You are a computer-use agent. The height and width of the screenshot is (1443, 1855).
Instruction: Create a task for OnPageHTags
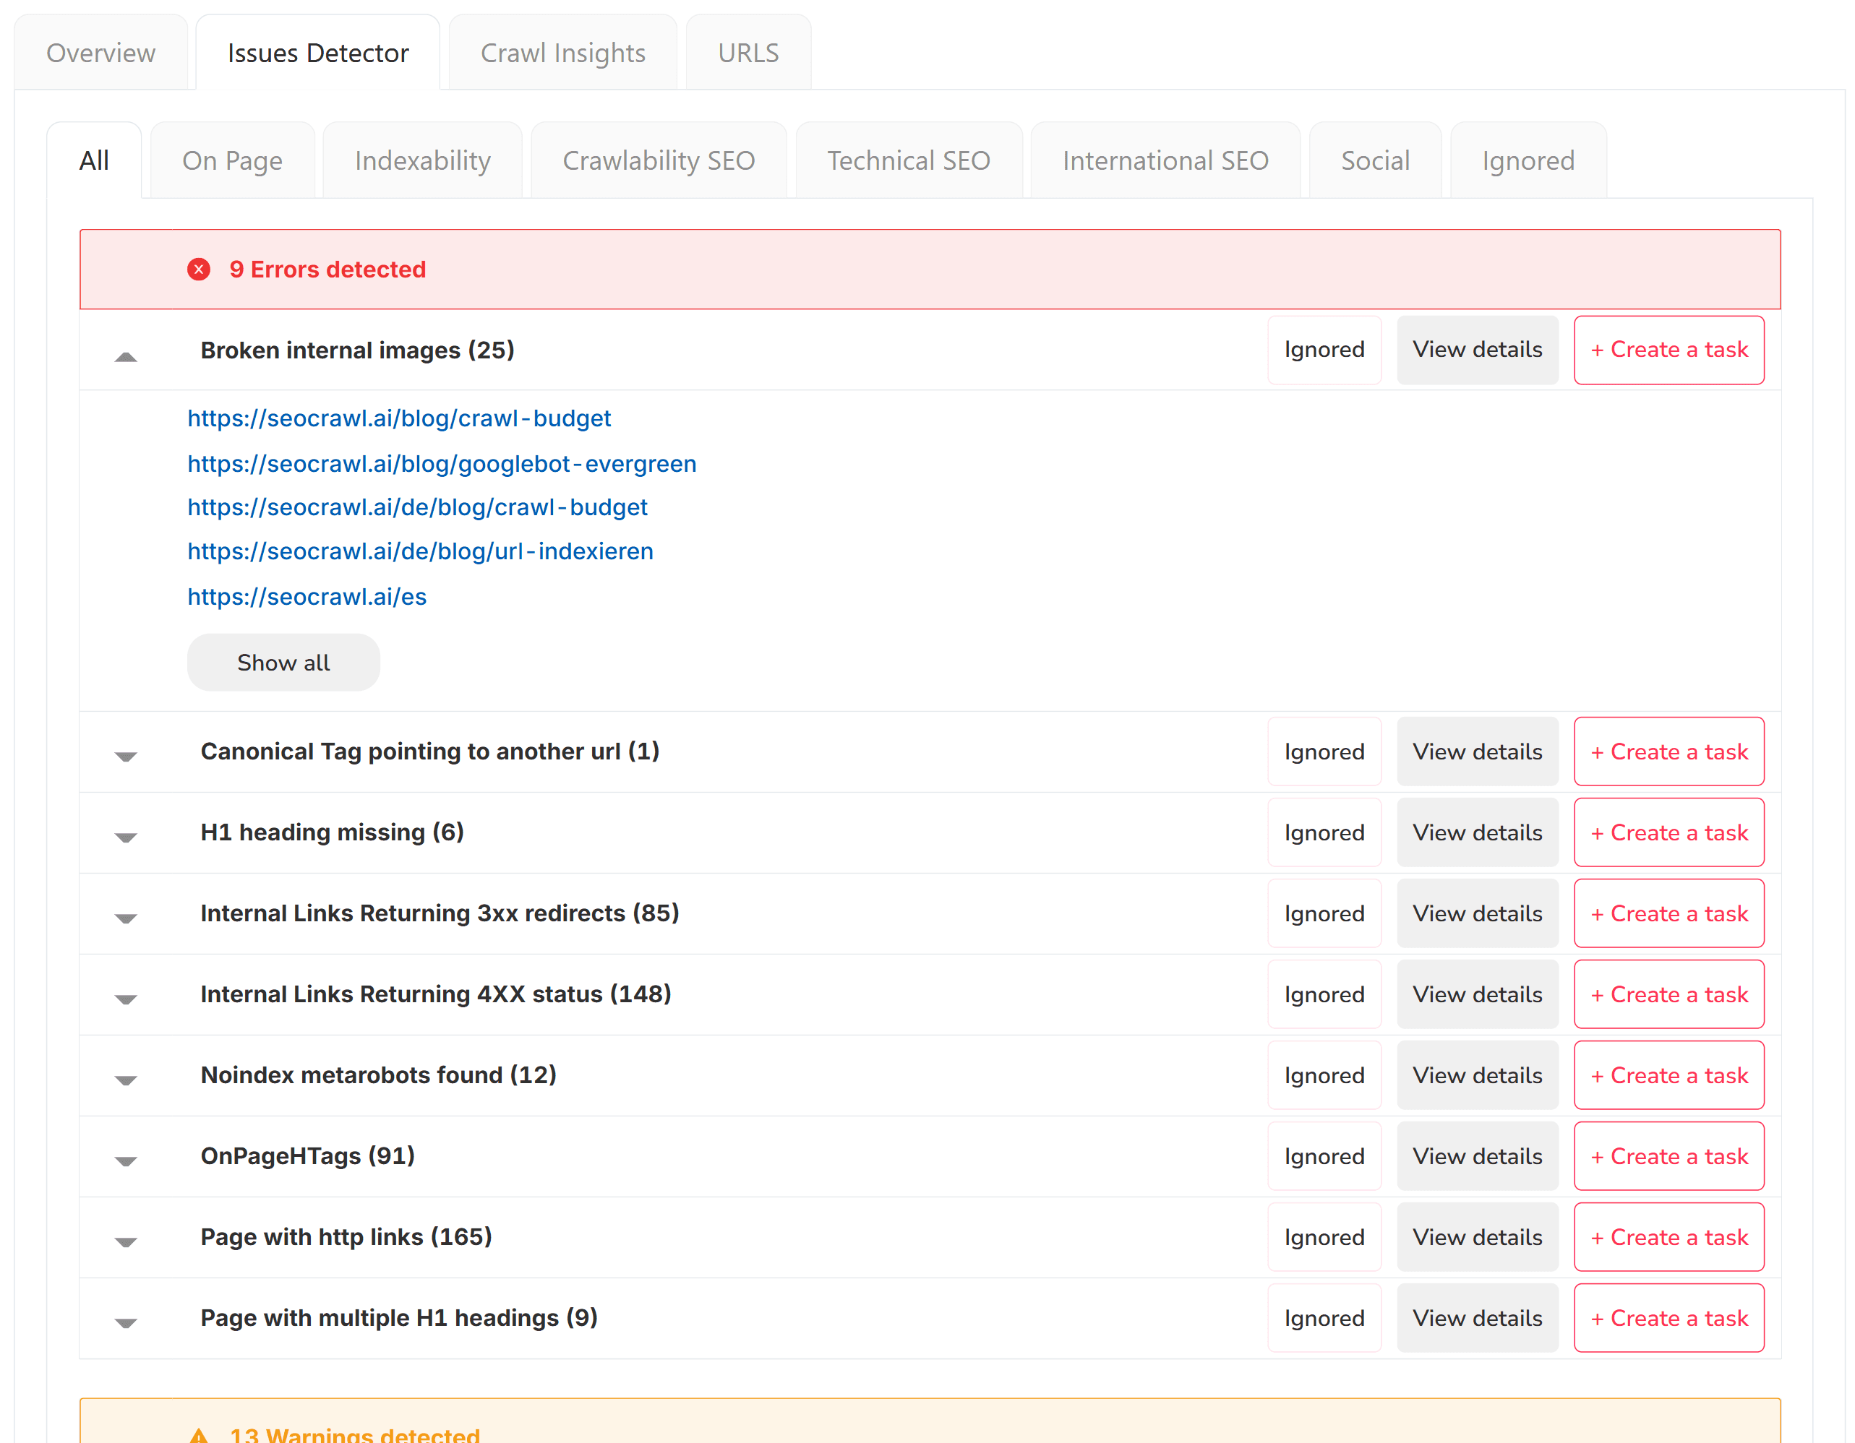[1669, 1157]
